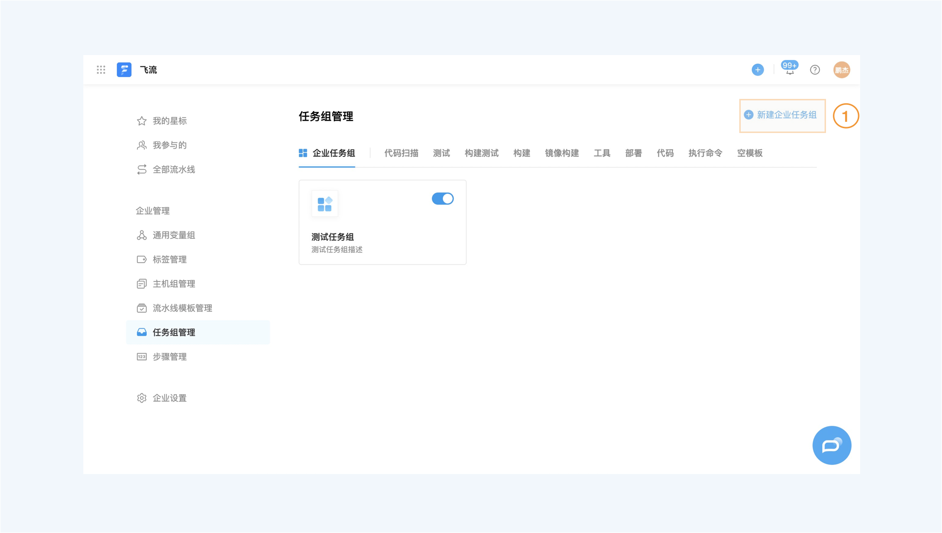Click the host icon beside 主机组管理
Screen dimensions: 942x533
(x=142, y=284)
